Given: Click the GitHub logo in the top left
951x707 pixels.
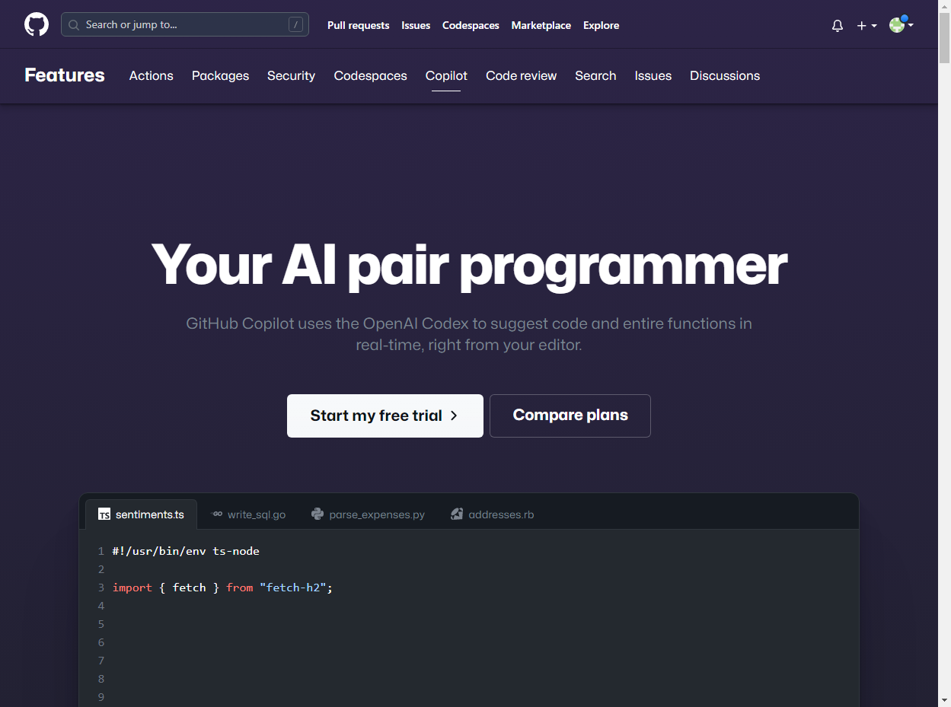Looking at the screenshot, I should pos(36,24).
